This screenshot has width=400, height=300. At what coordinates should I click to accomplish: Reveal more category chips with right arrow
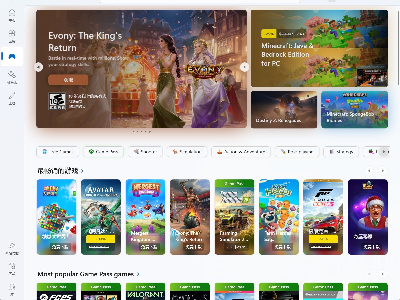point(384,152)
